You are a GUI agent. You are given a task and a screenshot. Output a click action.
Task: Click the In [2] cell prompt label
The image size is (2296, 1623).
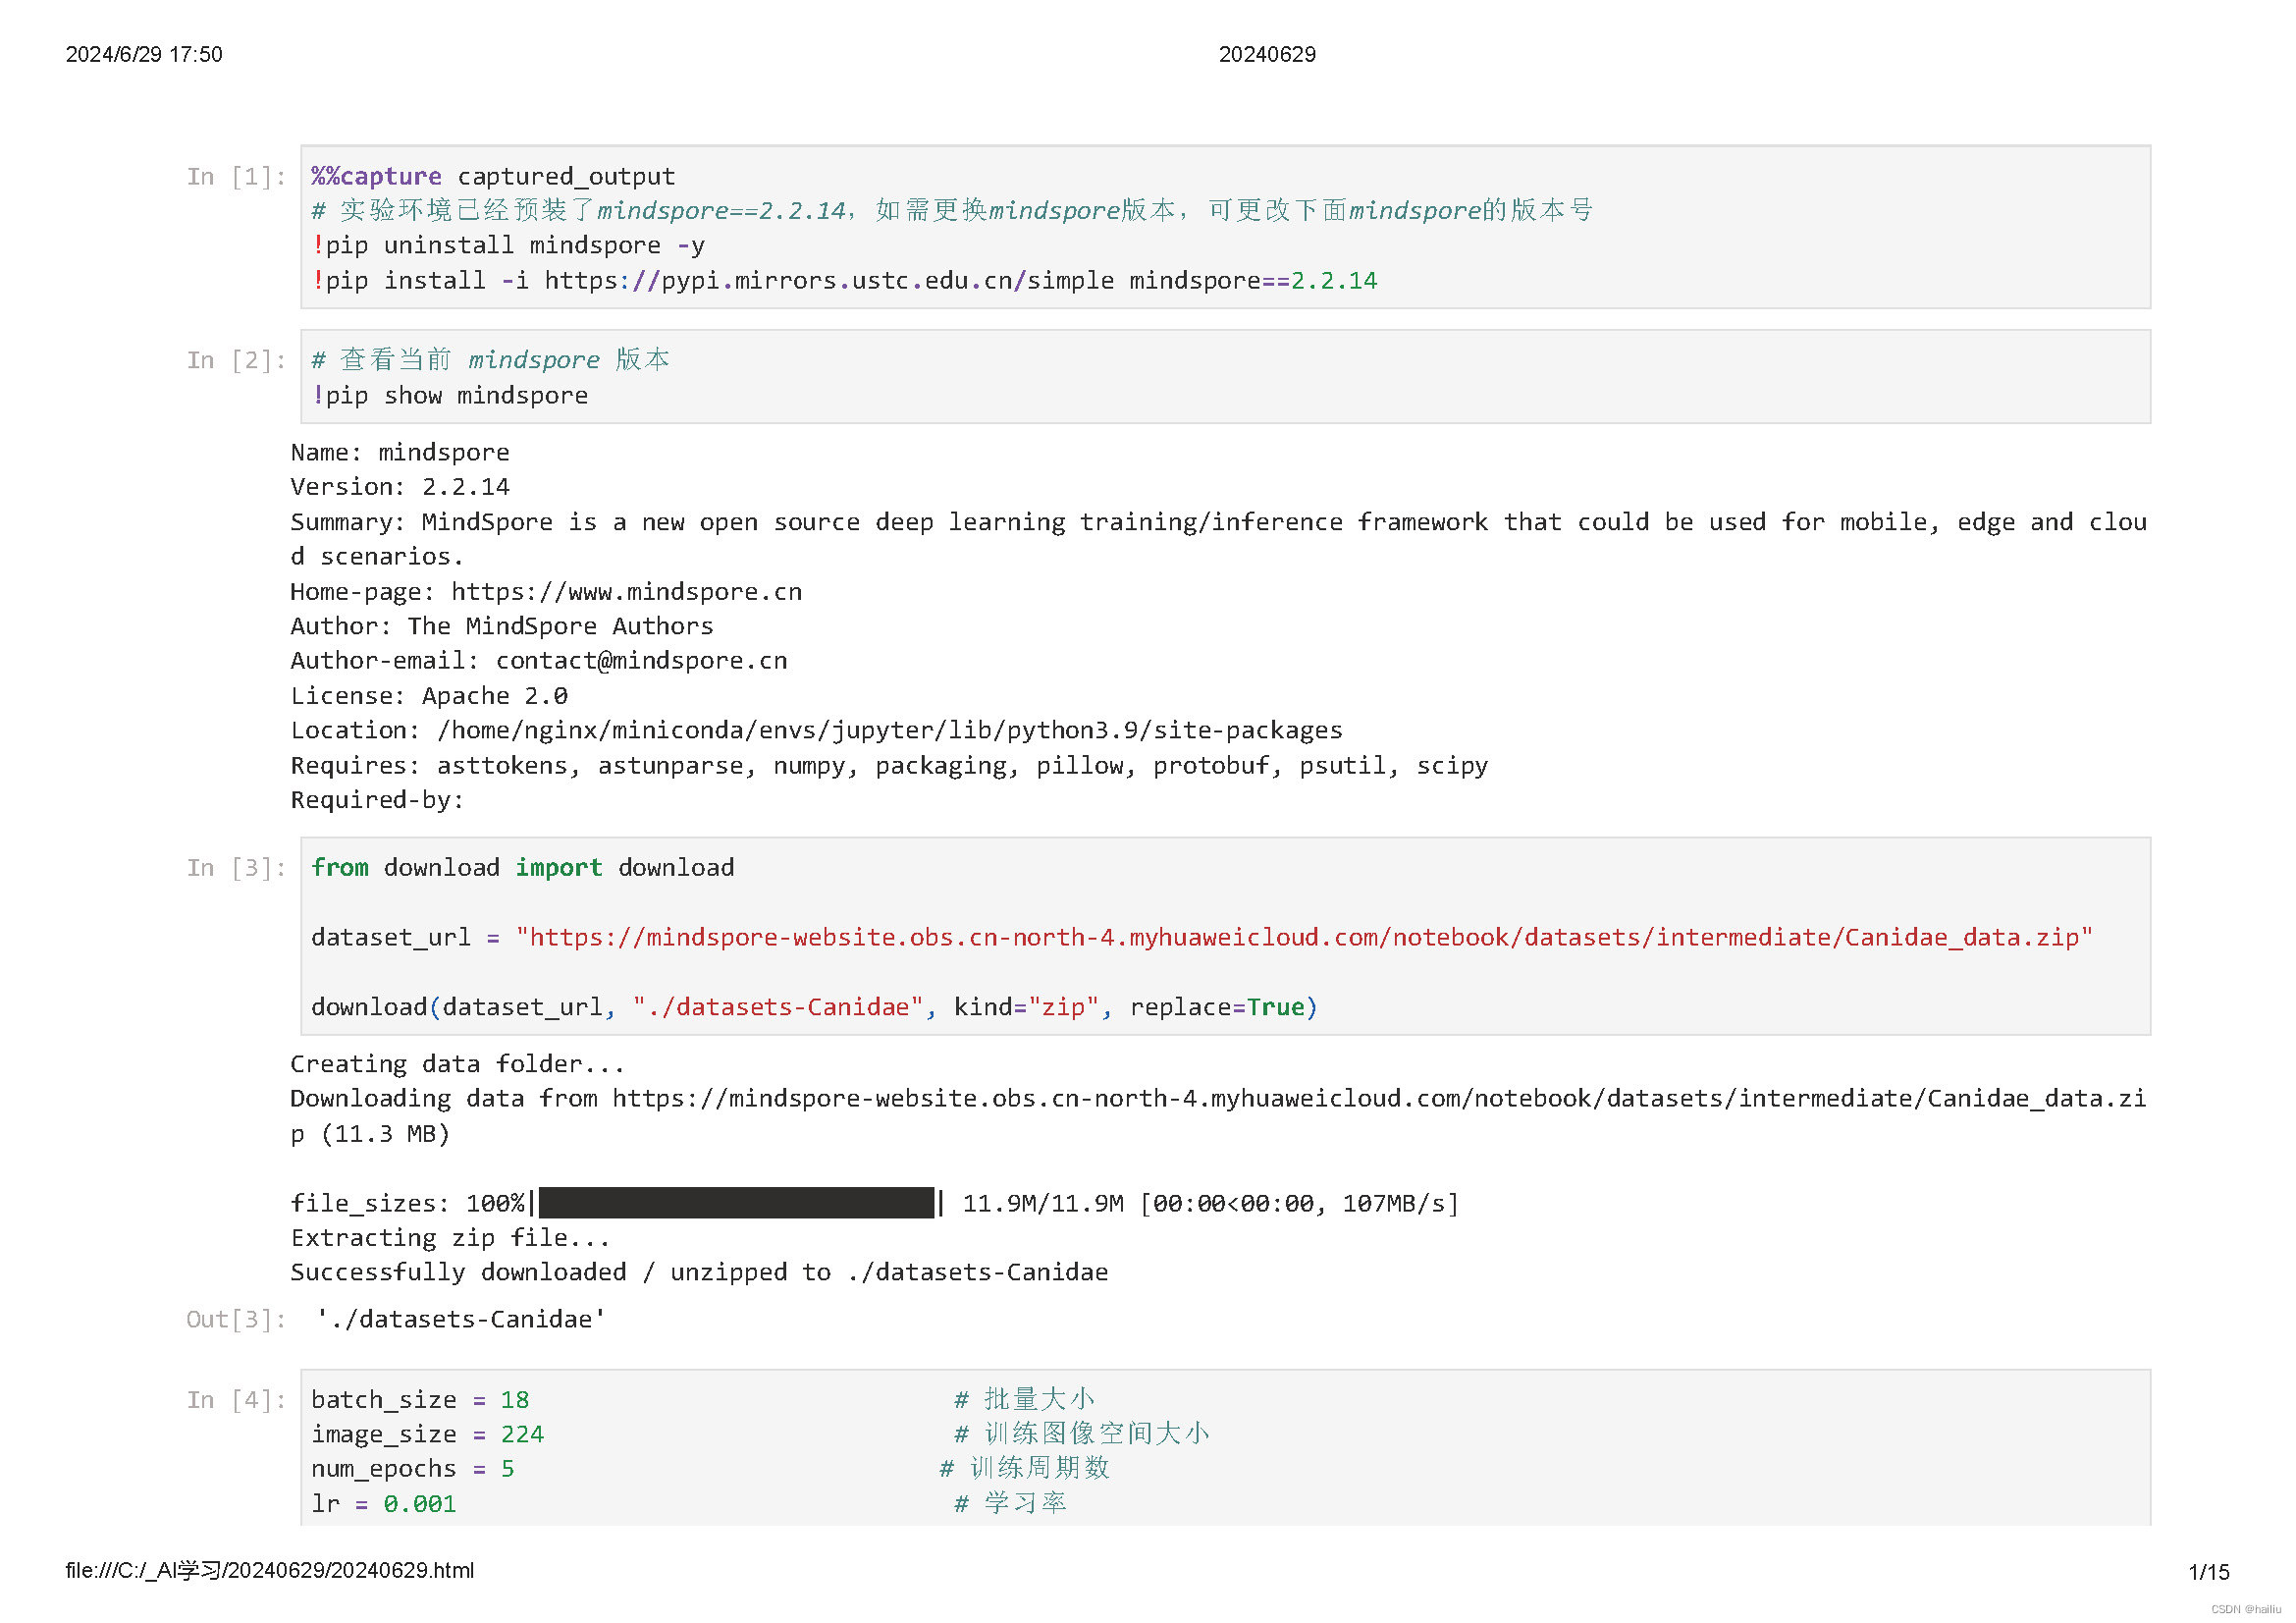point(236,361)
